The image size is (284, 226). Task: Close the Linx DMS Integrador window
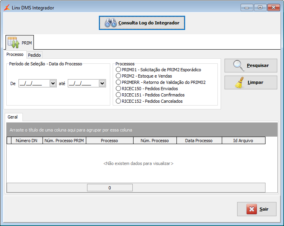(x=274, y=7)
